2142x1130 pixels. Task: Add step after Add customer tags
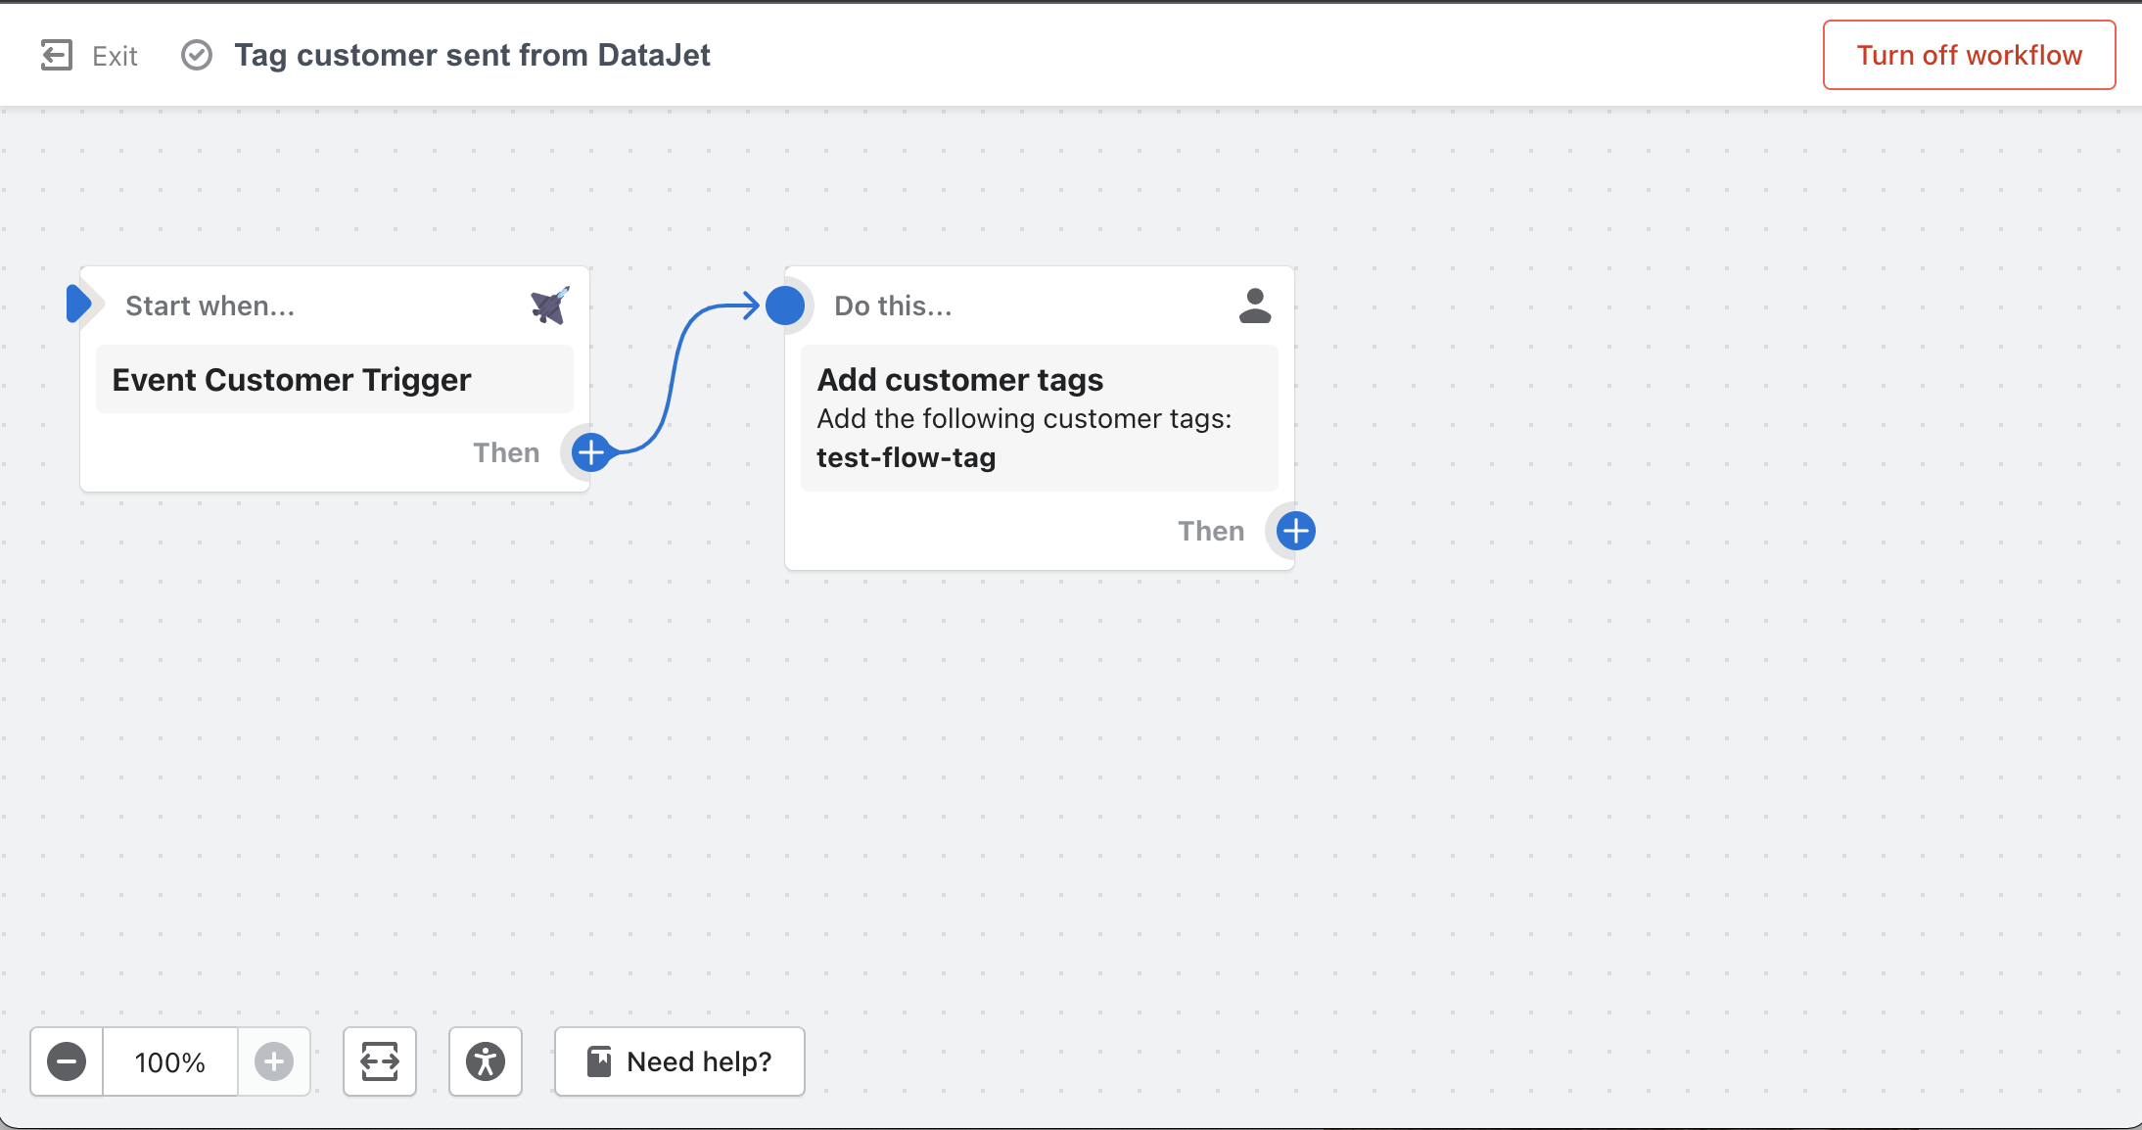point(1295,531)
